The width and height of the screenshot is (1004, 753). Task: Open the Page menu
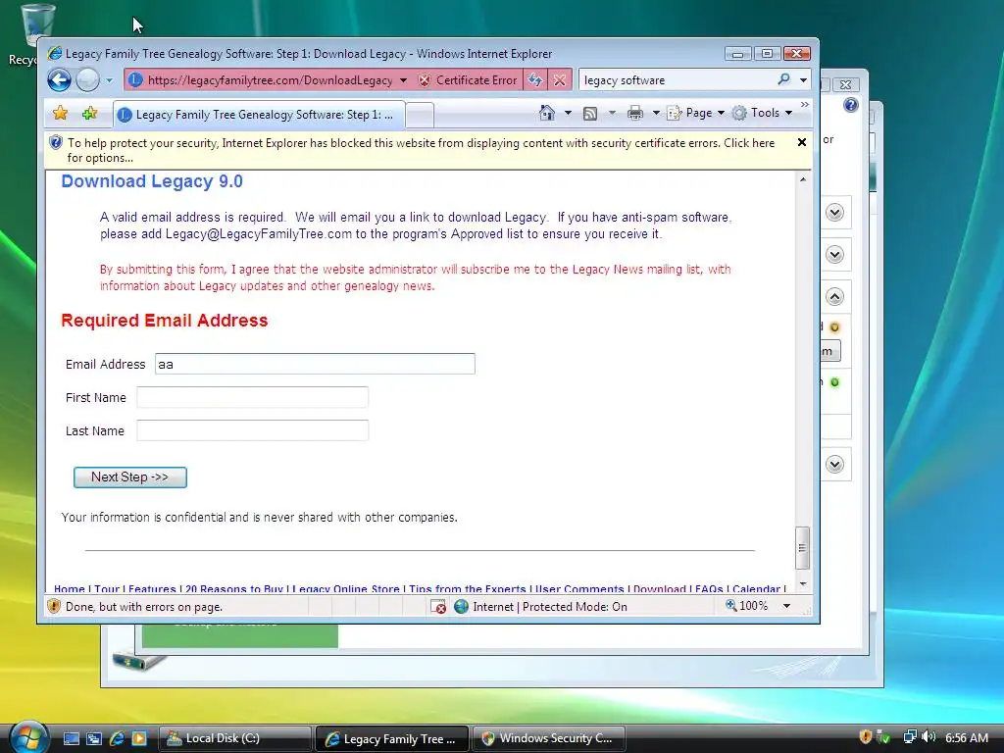click(696, 113)
